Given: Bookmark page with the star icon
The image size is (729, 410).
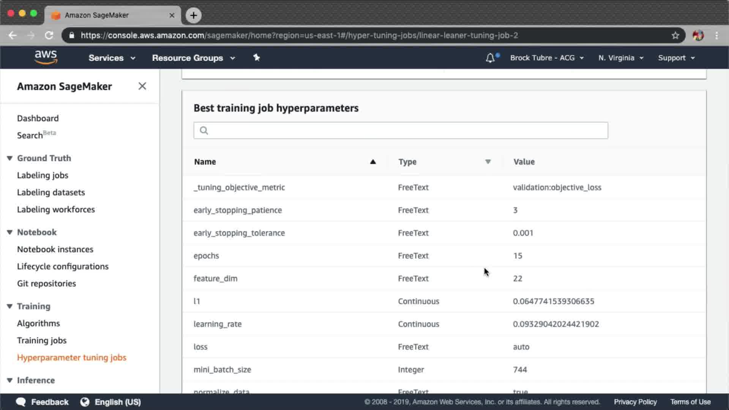Looking at the screenshot, I should 675,35.
